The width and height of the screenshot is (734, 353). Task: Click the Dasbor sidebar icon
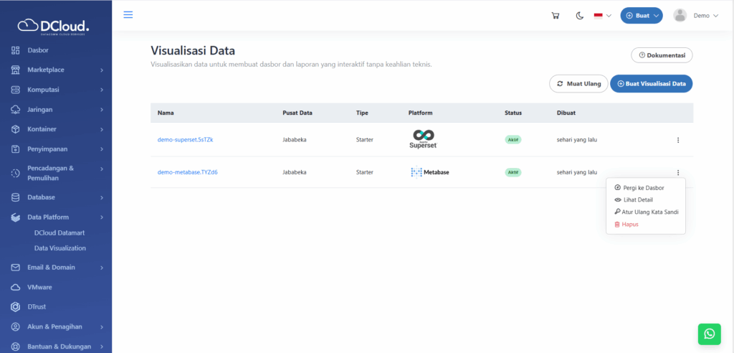[x=16, y=50]
